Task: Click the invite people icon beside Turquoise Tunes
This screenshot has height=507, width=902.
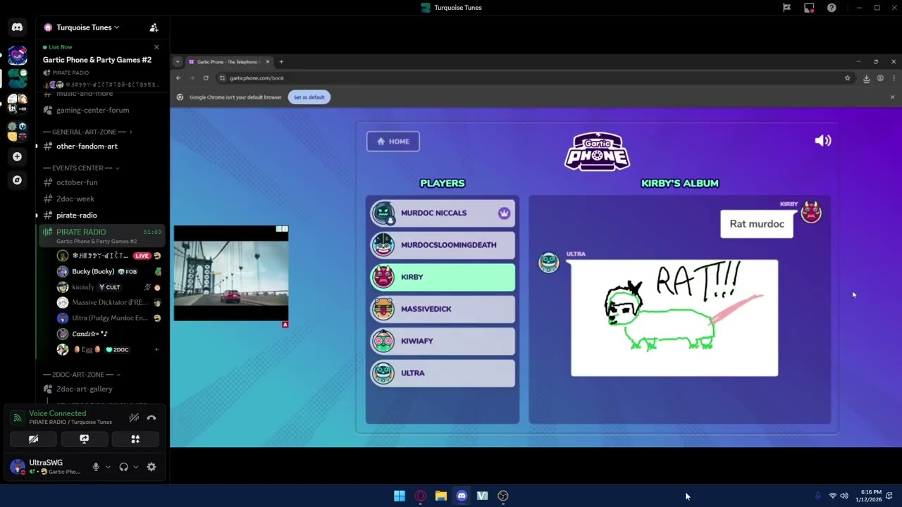Action: 154,27
